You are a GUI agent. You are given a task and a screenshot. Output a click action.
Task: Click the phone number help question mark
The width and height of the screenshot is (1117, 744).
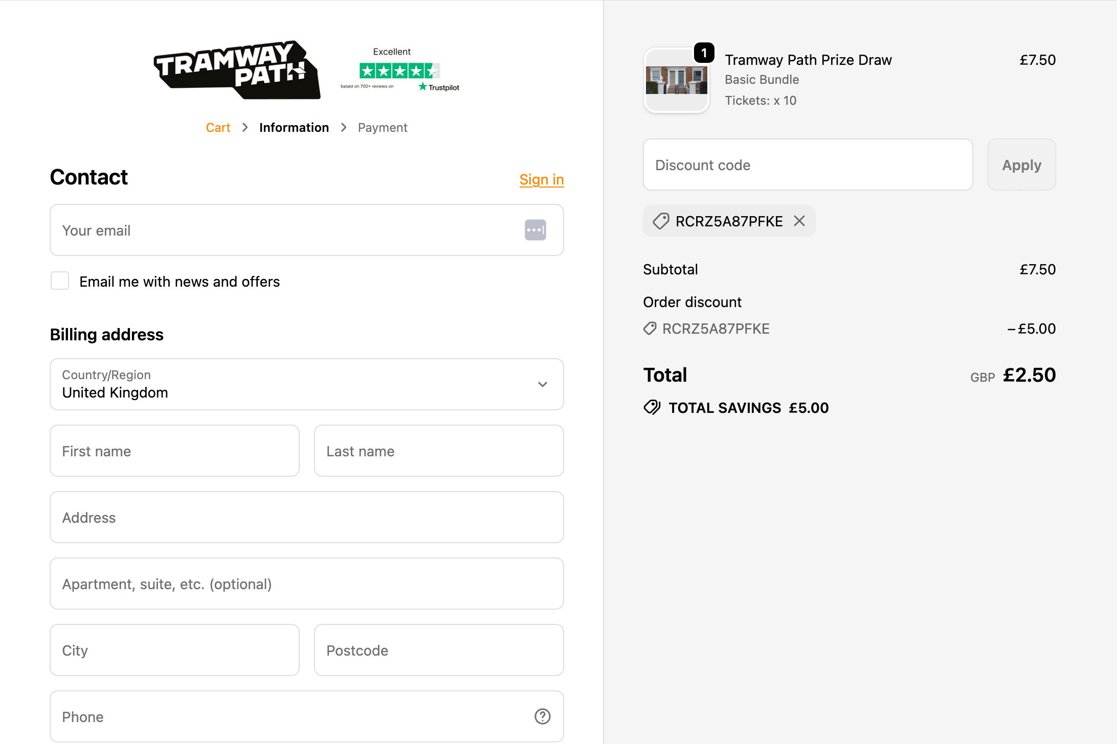[x=542, y=716]
